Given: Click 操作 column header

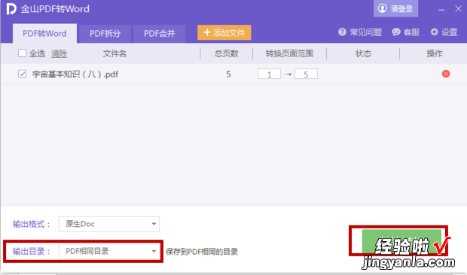Looking at the screenshot, I should (x=435, y=54).
